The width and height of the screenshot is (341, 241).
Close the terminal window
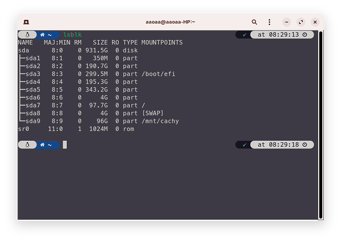click(314, 22)
